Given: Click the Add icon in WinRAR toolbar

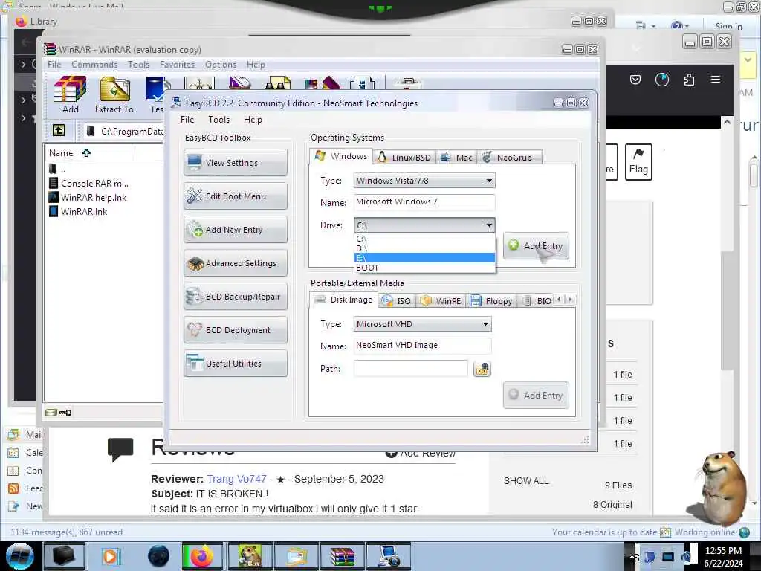Looking at the screenshot, I should click(x=70, y=94).
